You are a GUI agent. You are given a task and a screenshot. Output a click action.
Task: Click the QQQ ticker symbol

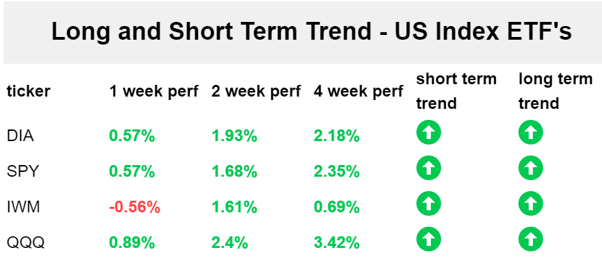(25, 243)
